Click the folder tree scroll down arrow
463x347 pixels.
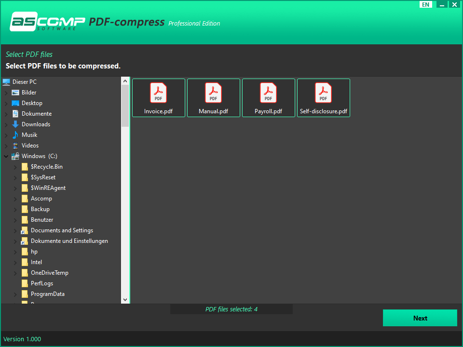(125, 299)
